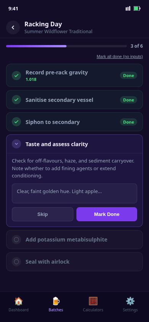Tap the signal strength icon
This screenshot has height=322, width=149.
128,8
